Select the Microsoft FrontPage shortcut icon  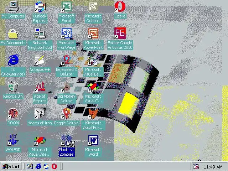coord(66,33)
